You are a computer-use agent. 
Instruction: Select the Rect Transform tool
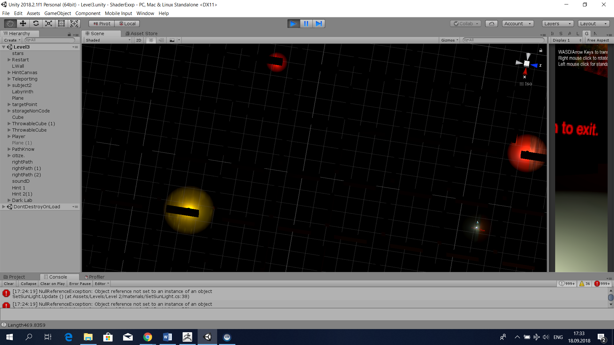point(61,23)
